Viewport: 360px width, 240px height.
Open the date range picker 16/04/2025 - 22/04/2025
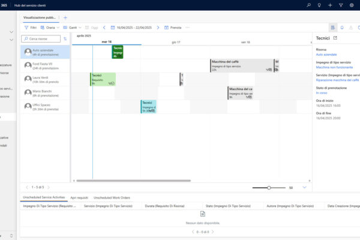tap(131, 28)
